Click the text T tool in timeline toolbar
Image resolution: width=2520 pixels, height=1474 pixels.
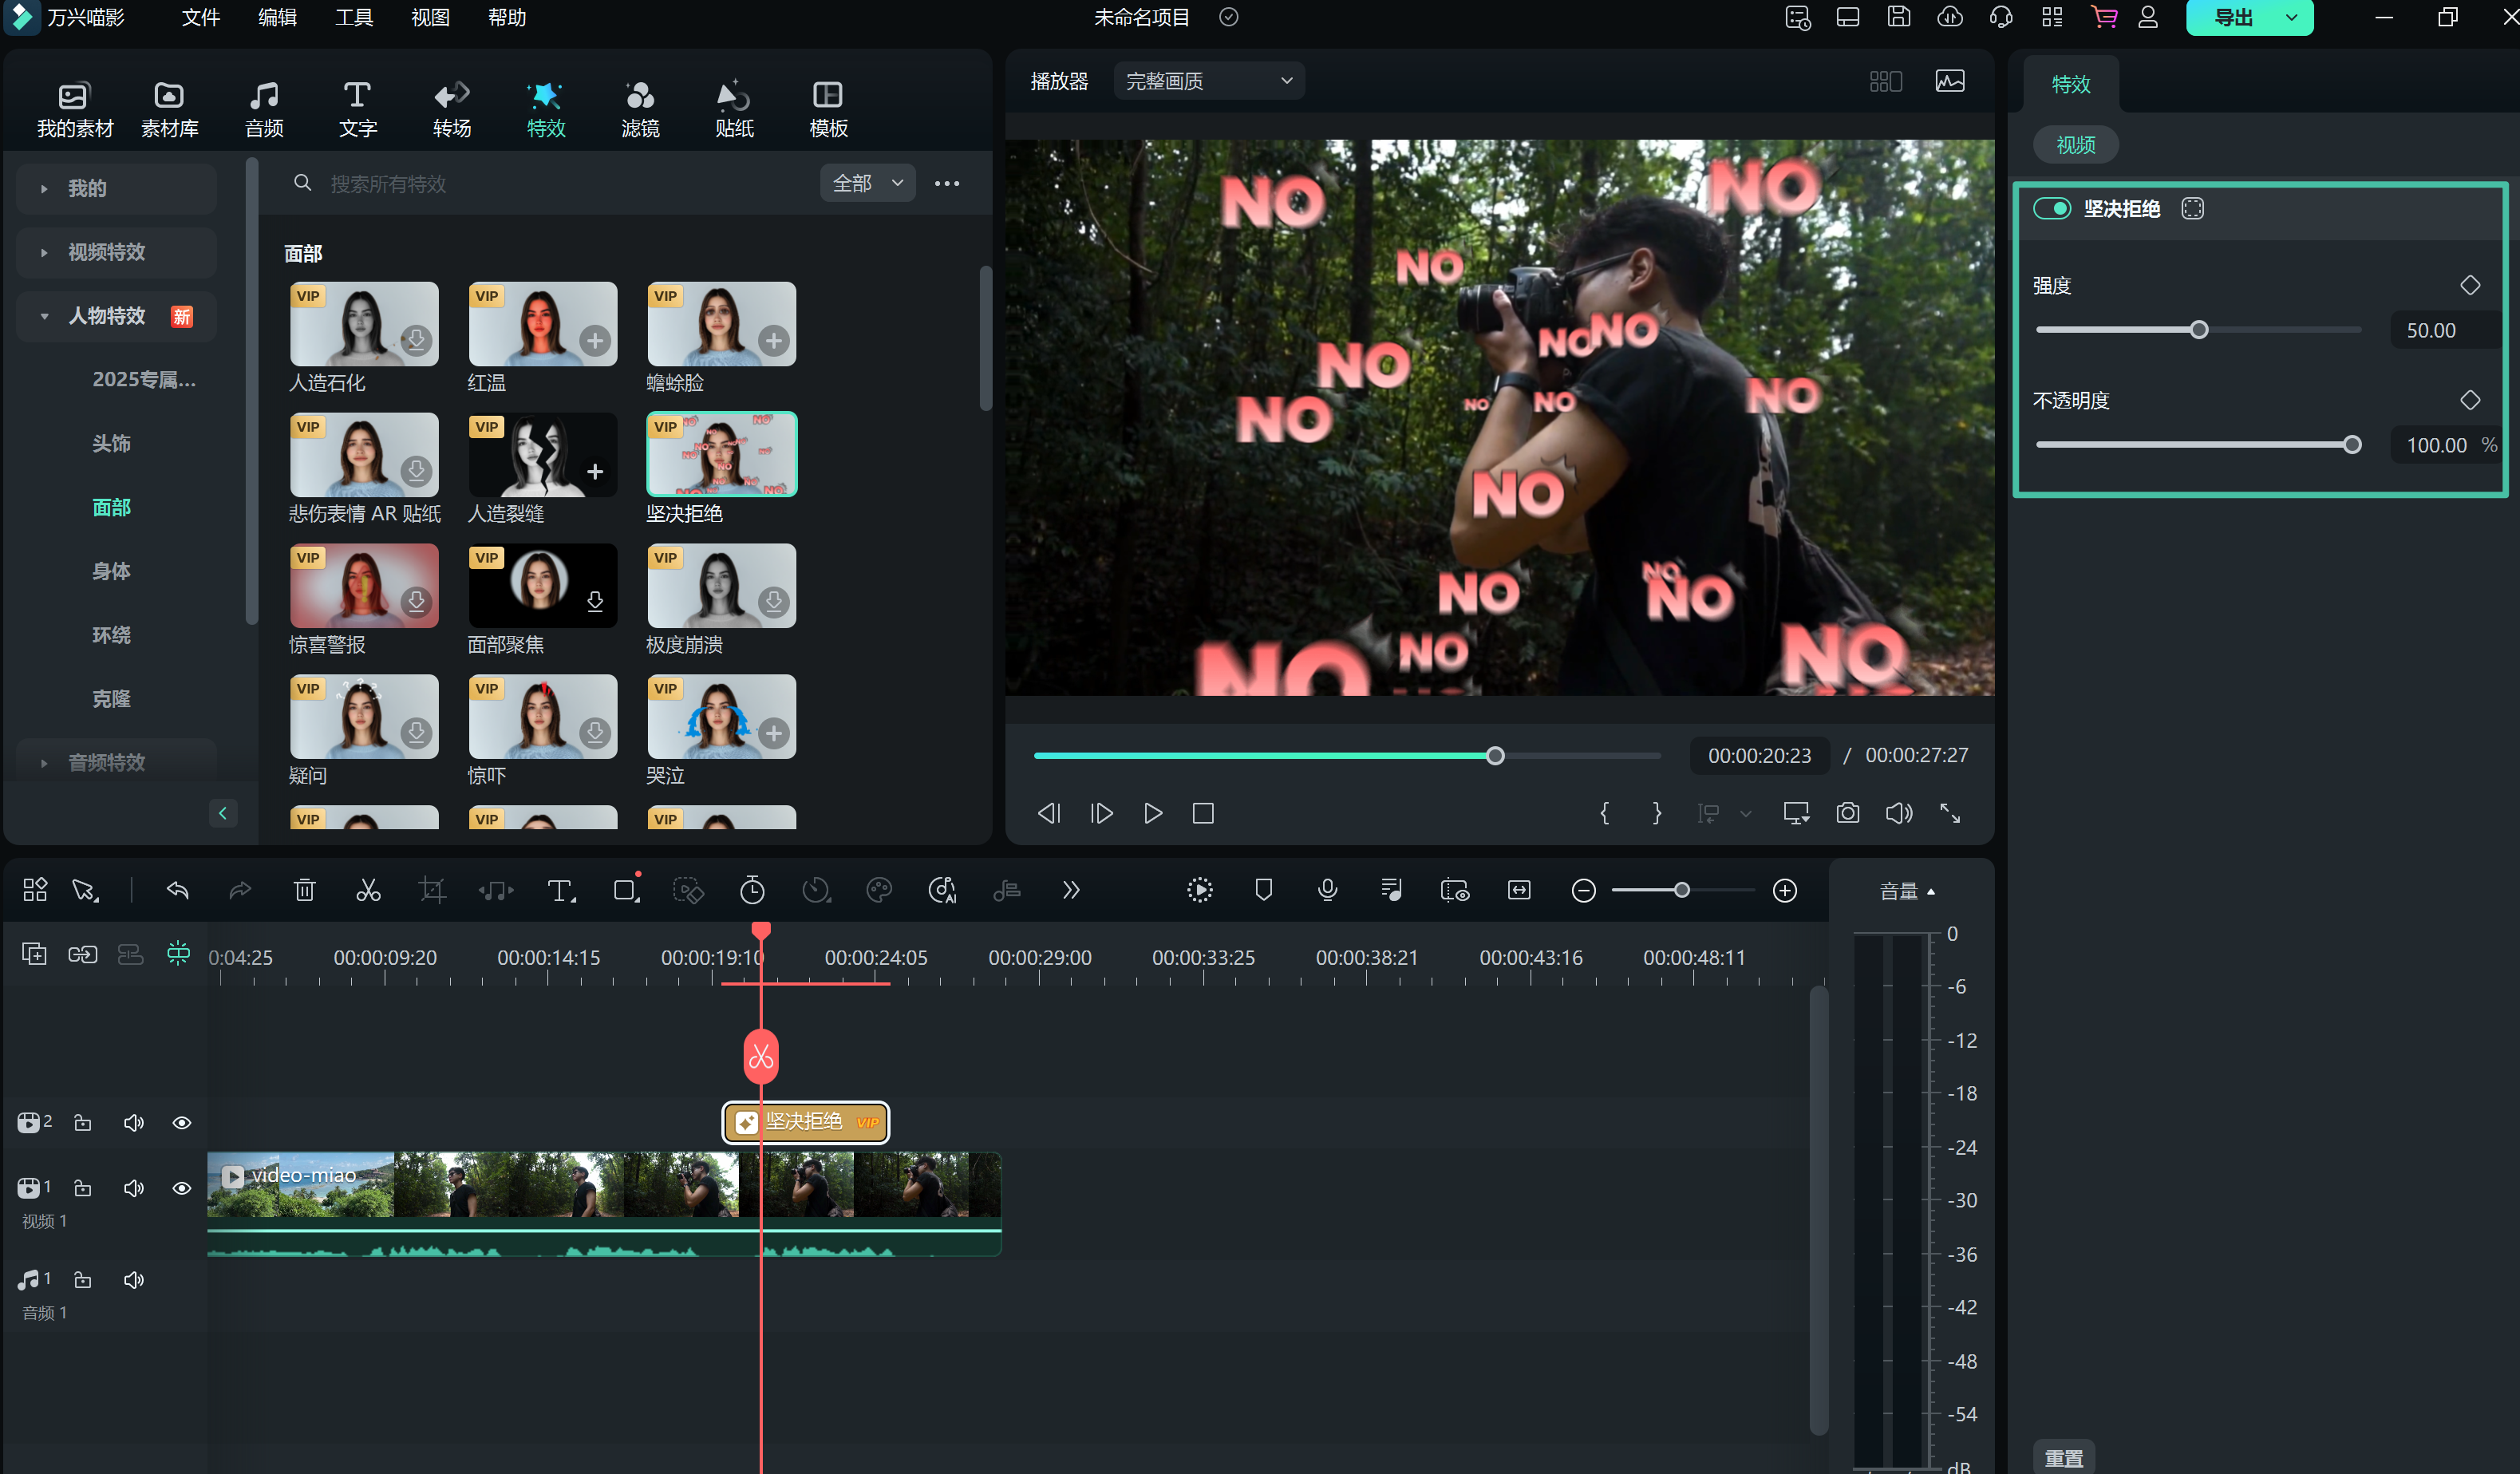(x=561, y=890)
